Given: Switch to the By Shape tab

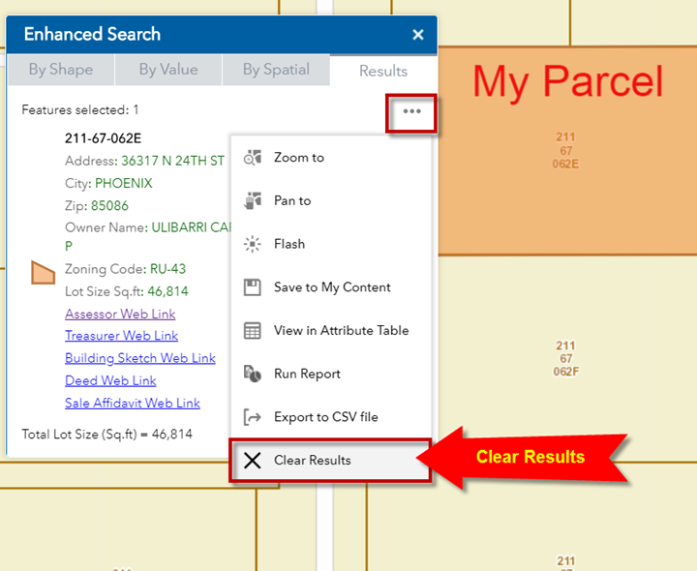Looking at the screenshot, I should tap(61, 70).
